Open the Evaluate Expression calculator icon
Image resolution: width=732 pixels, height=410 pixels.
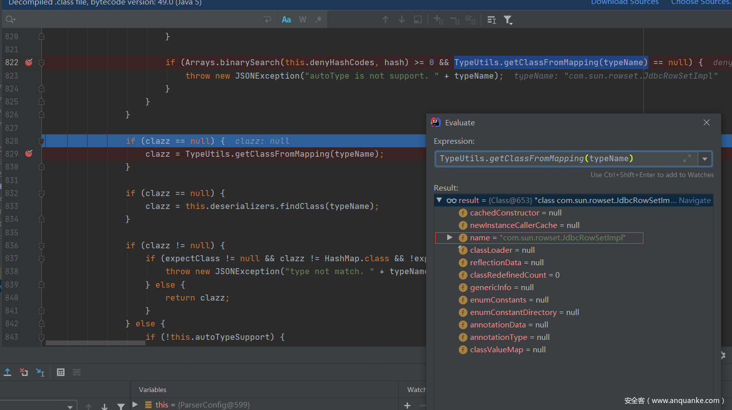pyautogui.click(x=61, y=372)
